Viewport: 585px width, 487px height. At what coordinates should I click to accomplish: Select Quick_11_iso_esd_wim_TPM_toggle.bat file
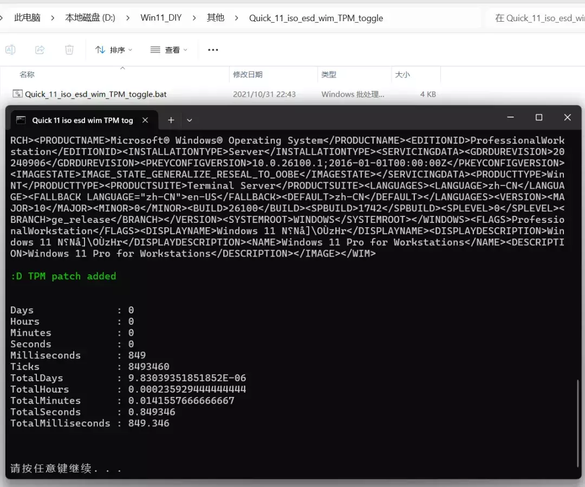click(x=95, y=94)
